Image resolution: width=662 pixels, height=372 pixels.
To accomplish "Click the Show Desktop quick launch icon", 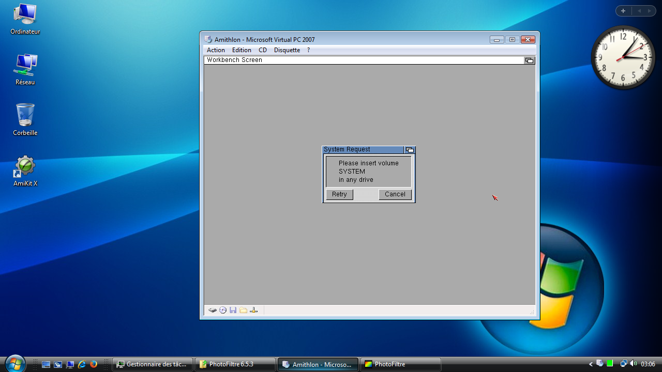I will [46, 364].
